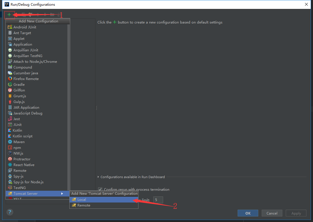The height and width of the screenshot is (222, 313).
Task: Select Local Tomcat Server configuration
Action: tap(104, 199)
